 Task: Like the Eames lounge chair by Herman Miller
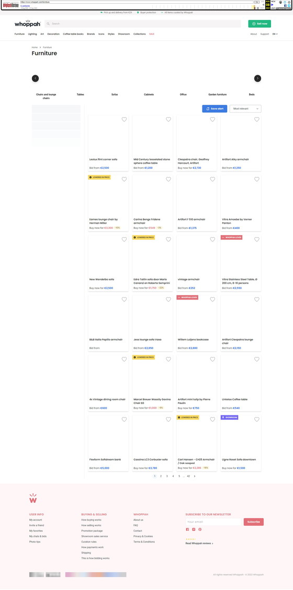click(x=125, y=179)
